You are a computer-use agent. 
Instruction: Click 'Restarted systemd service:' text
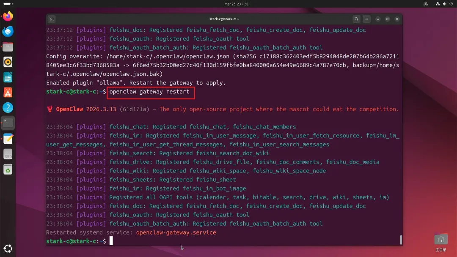click(89, 232)
